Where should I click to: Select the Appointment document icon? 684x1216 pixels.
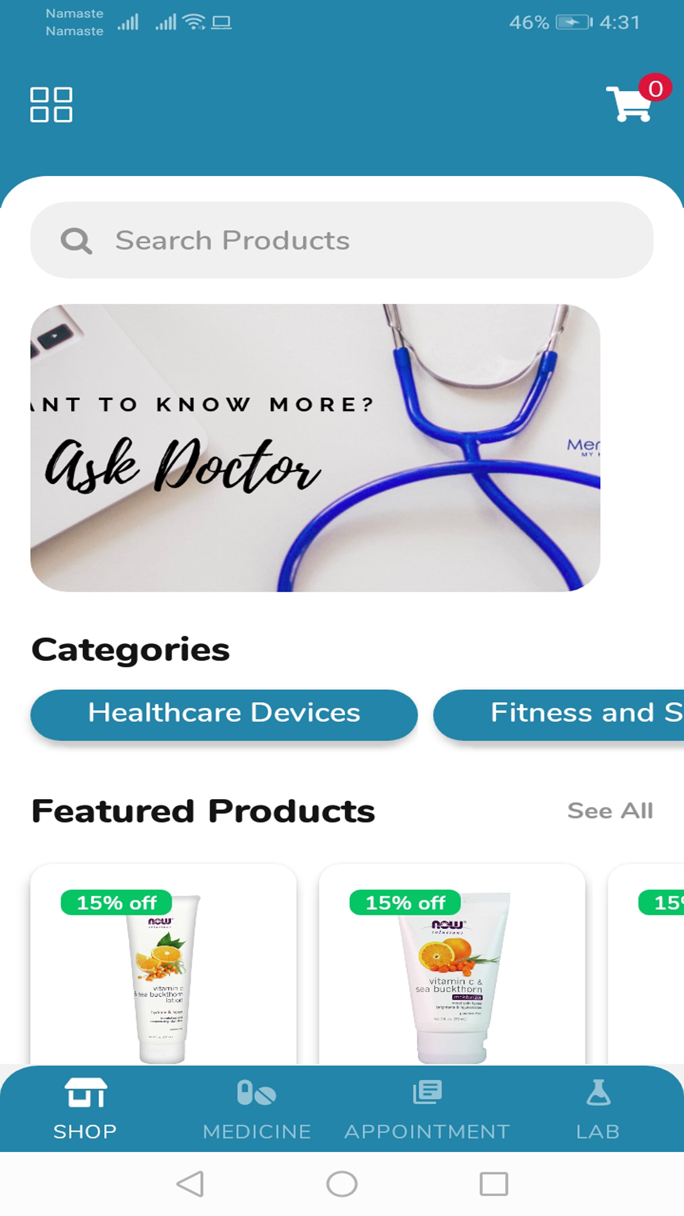tap(427, 1092)
